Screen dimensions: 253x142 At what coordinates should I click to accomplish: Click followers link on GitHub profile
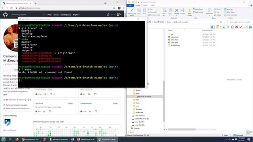point(9,100)
